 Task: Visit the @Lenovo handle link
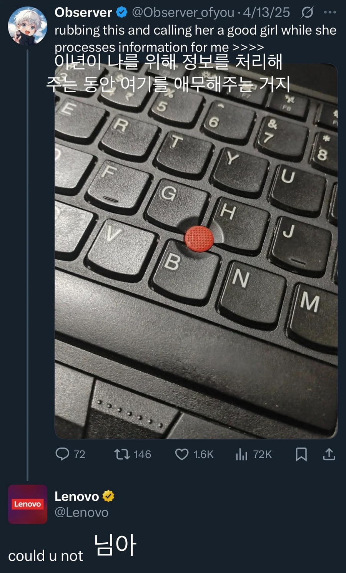click(x=82, y=512)
